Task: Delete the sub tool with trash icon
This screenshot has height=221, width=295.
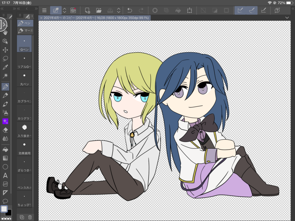Action: 30,217
